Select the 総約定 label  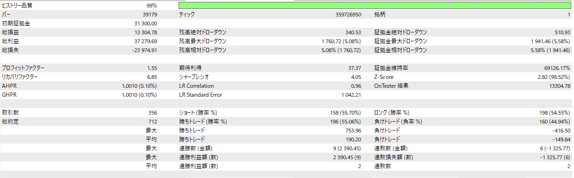tap(10, 122)
